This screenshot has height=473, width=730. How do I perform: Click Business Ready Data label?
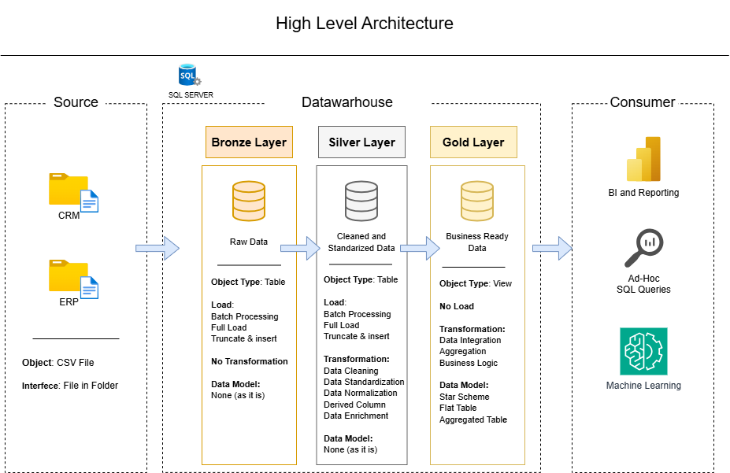(x=477, y=242)
